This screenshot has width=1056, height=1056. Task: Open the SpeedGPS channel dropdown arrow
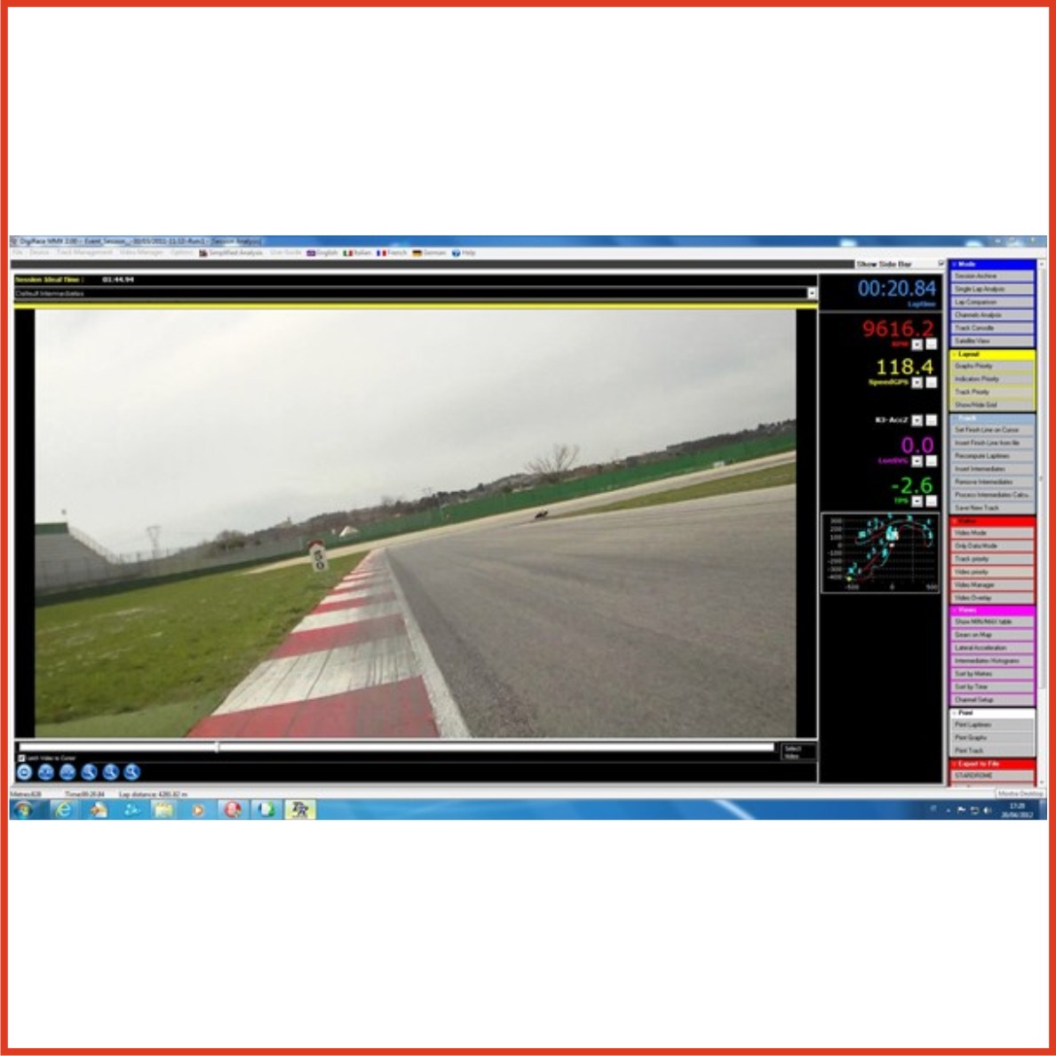[917, 383]
